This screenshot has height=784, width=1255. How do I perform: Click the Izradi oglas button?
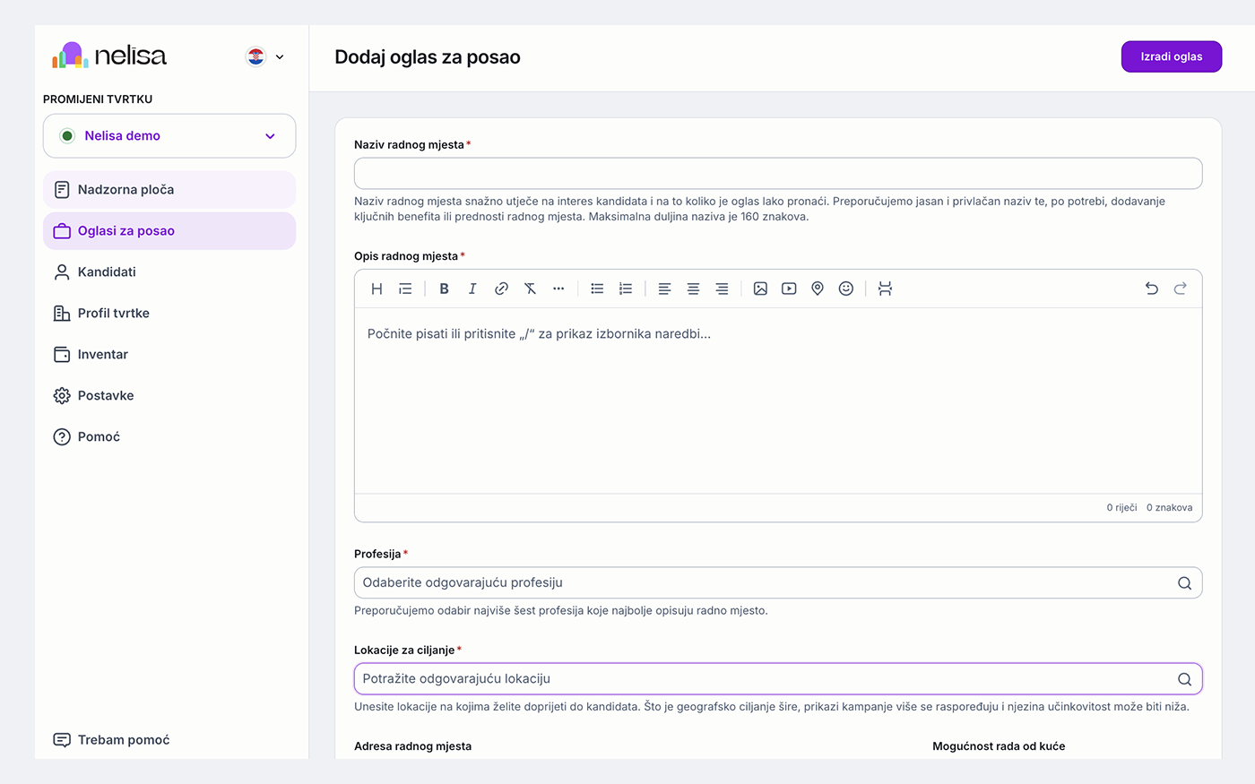click(1172, 56)
